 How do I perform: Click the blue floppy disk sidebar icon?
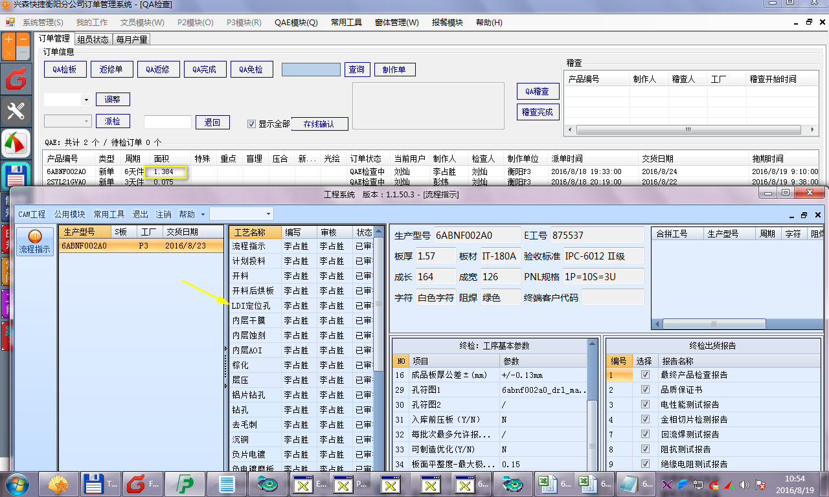pyautogui.click(x=16, y=175)
